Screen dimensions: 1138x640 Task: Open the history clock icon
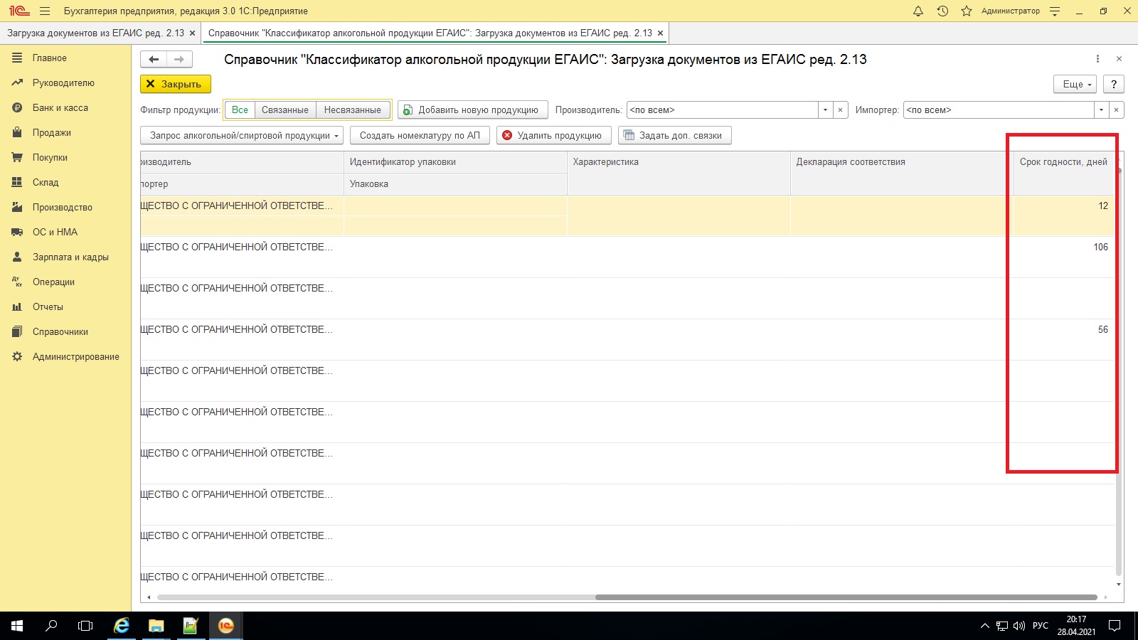click(x=942, y=11)
